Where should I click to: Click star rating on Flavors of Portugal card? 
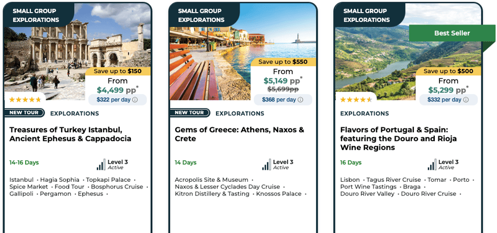[356, 100]
